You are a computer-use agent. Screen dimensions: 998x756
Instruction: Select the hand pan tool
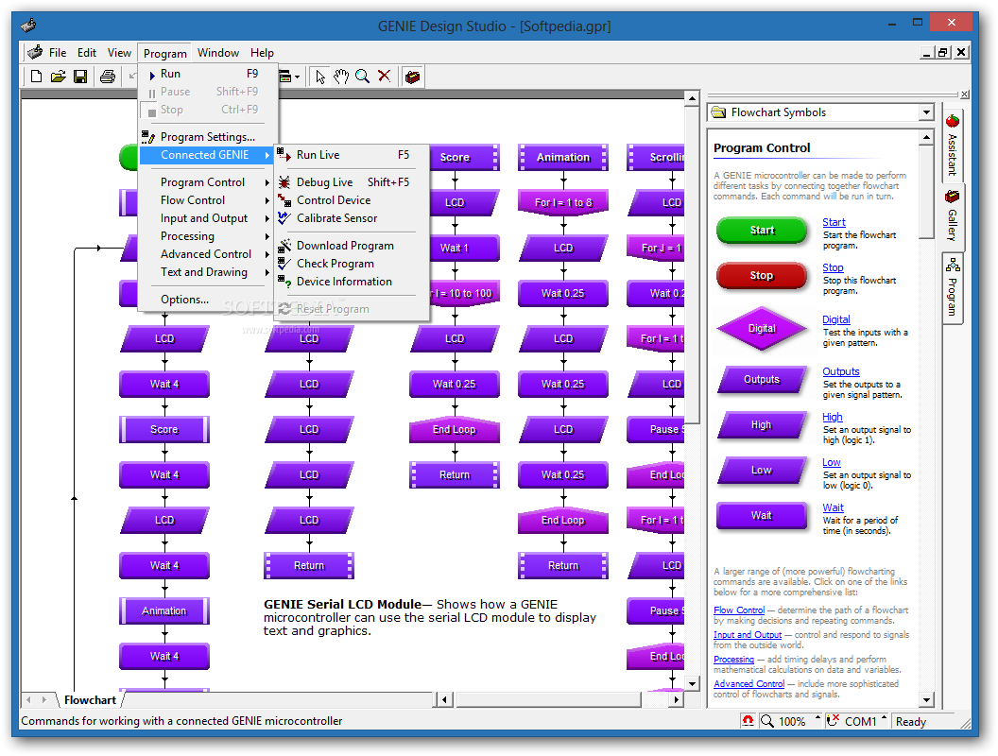pyautogui.click(x=341, y=77)
